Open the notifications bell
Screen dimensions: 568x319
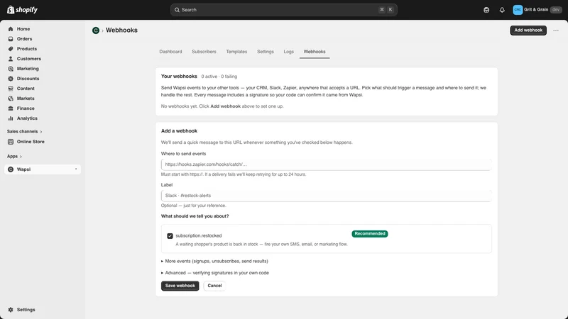[502, 10]
